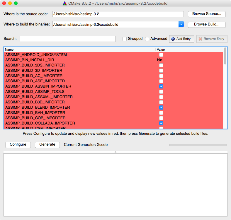
Task: Select the ASSIMP_BUILD_BVH_IMPORTER name
Action: point(35,113)
